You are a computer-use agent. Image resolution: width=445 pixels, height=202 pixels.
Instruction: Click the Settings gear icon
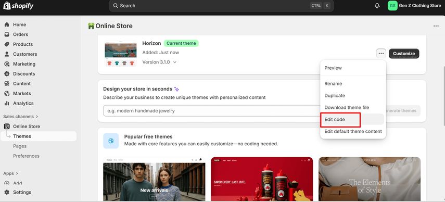tap(7, 192)
